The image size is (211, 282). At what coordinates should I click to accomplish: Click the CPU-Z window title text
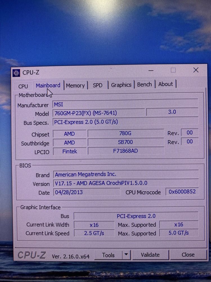click(x=31, y=72)
